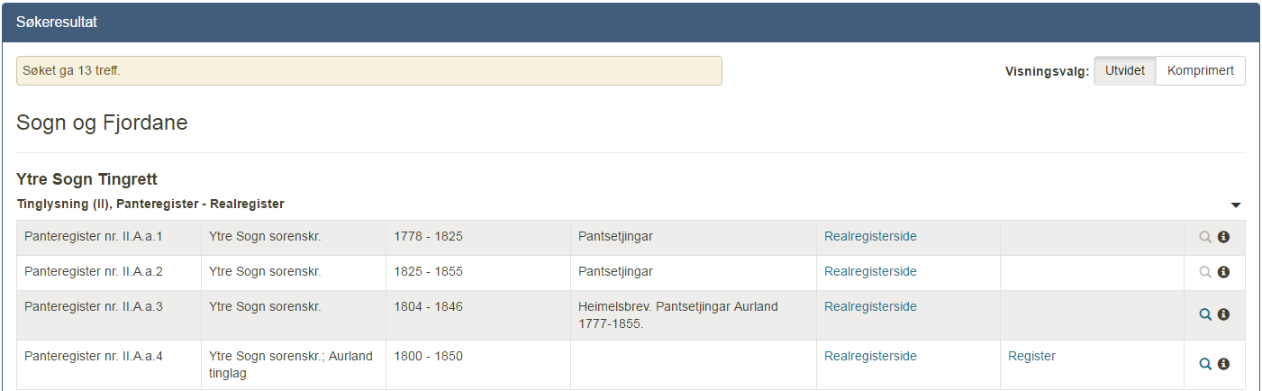The width and height of the screenshot is (1262, 391).
Task: Show info icon for Panteregister nr. II.A.a.1
Action: click(x=1223, y=237)
